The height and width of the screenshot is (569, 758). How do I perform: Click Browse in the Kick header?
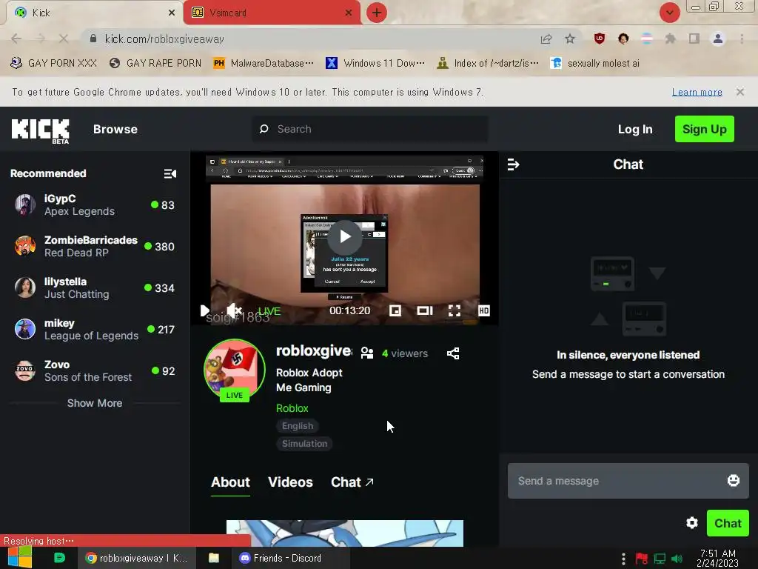coord(115,129)
